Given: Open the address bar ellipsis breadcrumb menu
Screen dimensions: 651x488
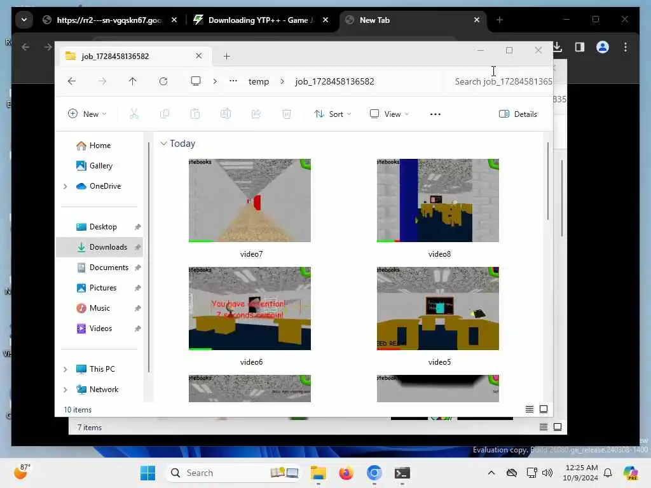Looking at the screenshot, I should (233, 81).
